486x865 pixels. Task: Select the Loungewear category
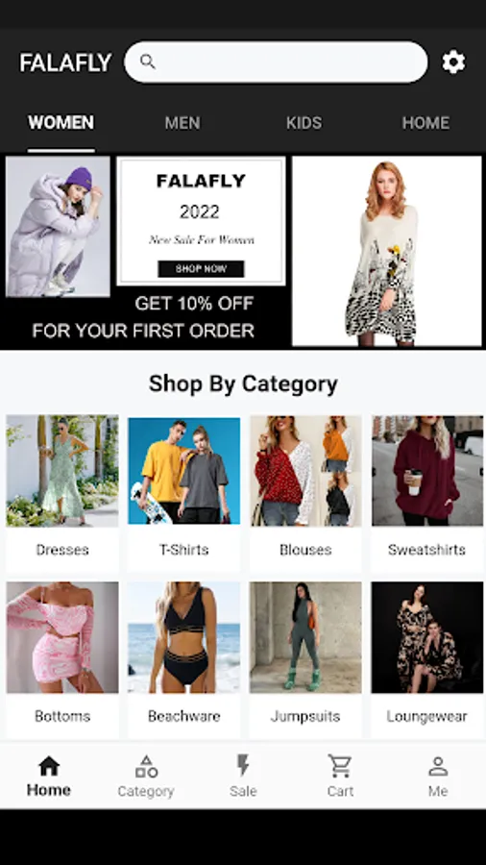pos(427,659)
